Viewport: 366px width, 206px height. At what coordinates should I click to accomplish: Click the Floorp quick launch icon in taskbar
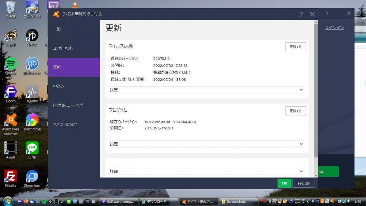tap(20, 201)
